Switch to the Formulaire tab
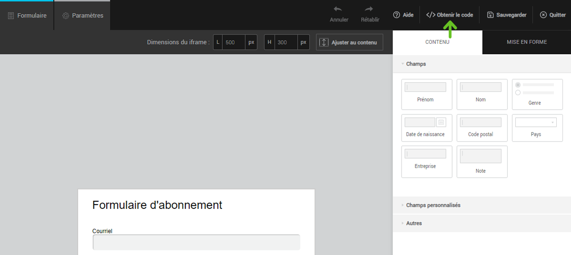571x255 pixels. tap(27, 16)
